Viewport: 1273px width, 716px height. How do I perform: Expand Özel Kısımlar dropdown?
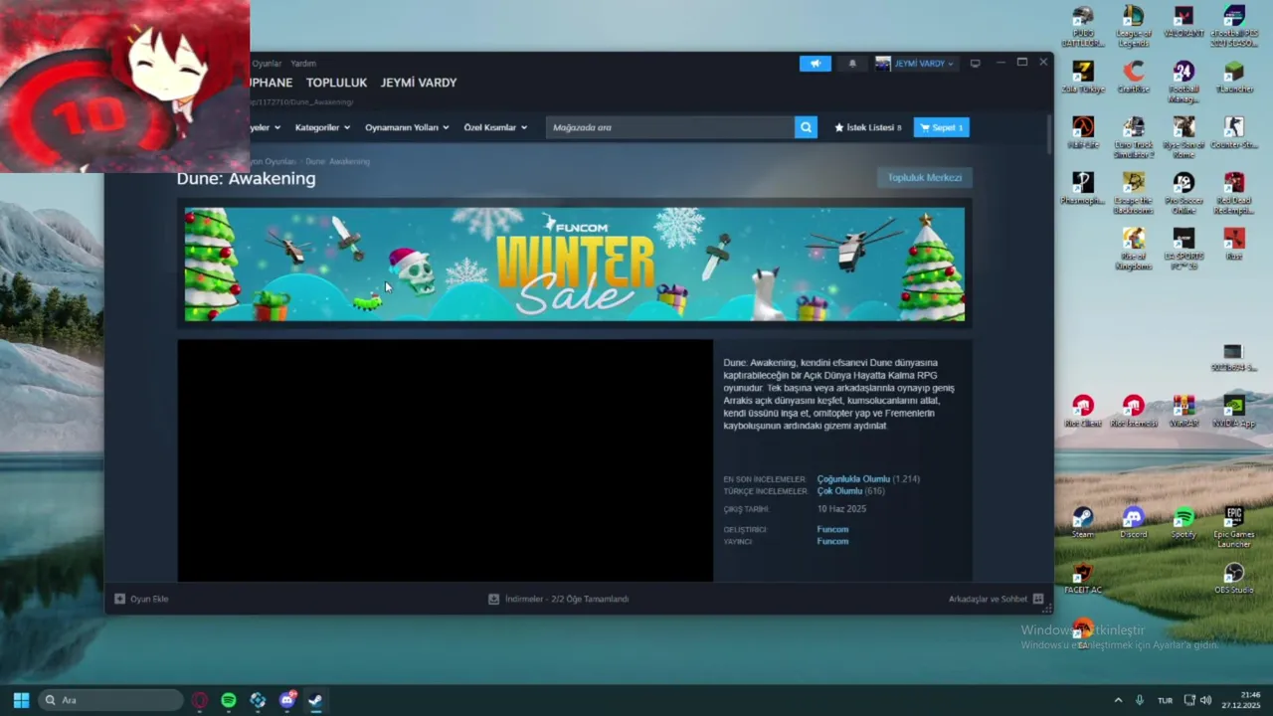(495, 127)
